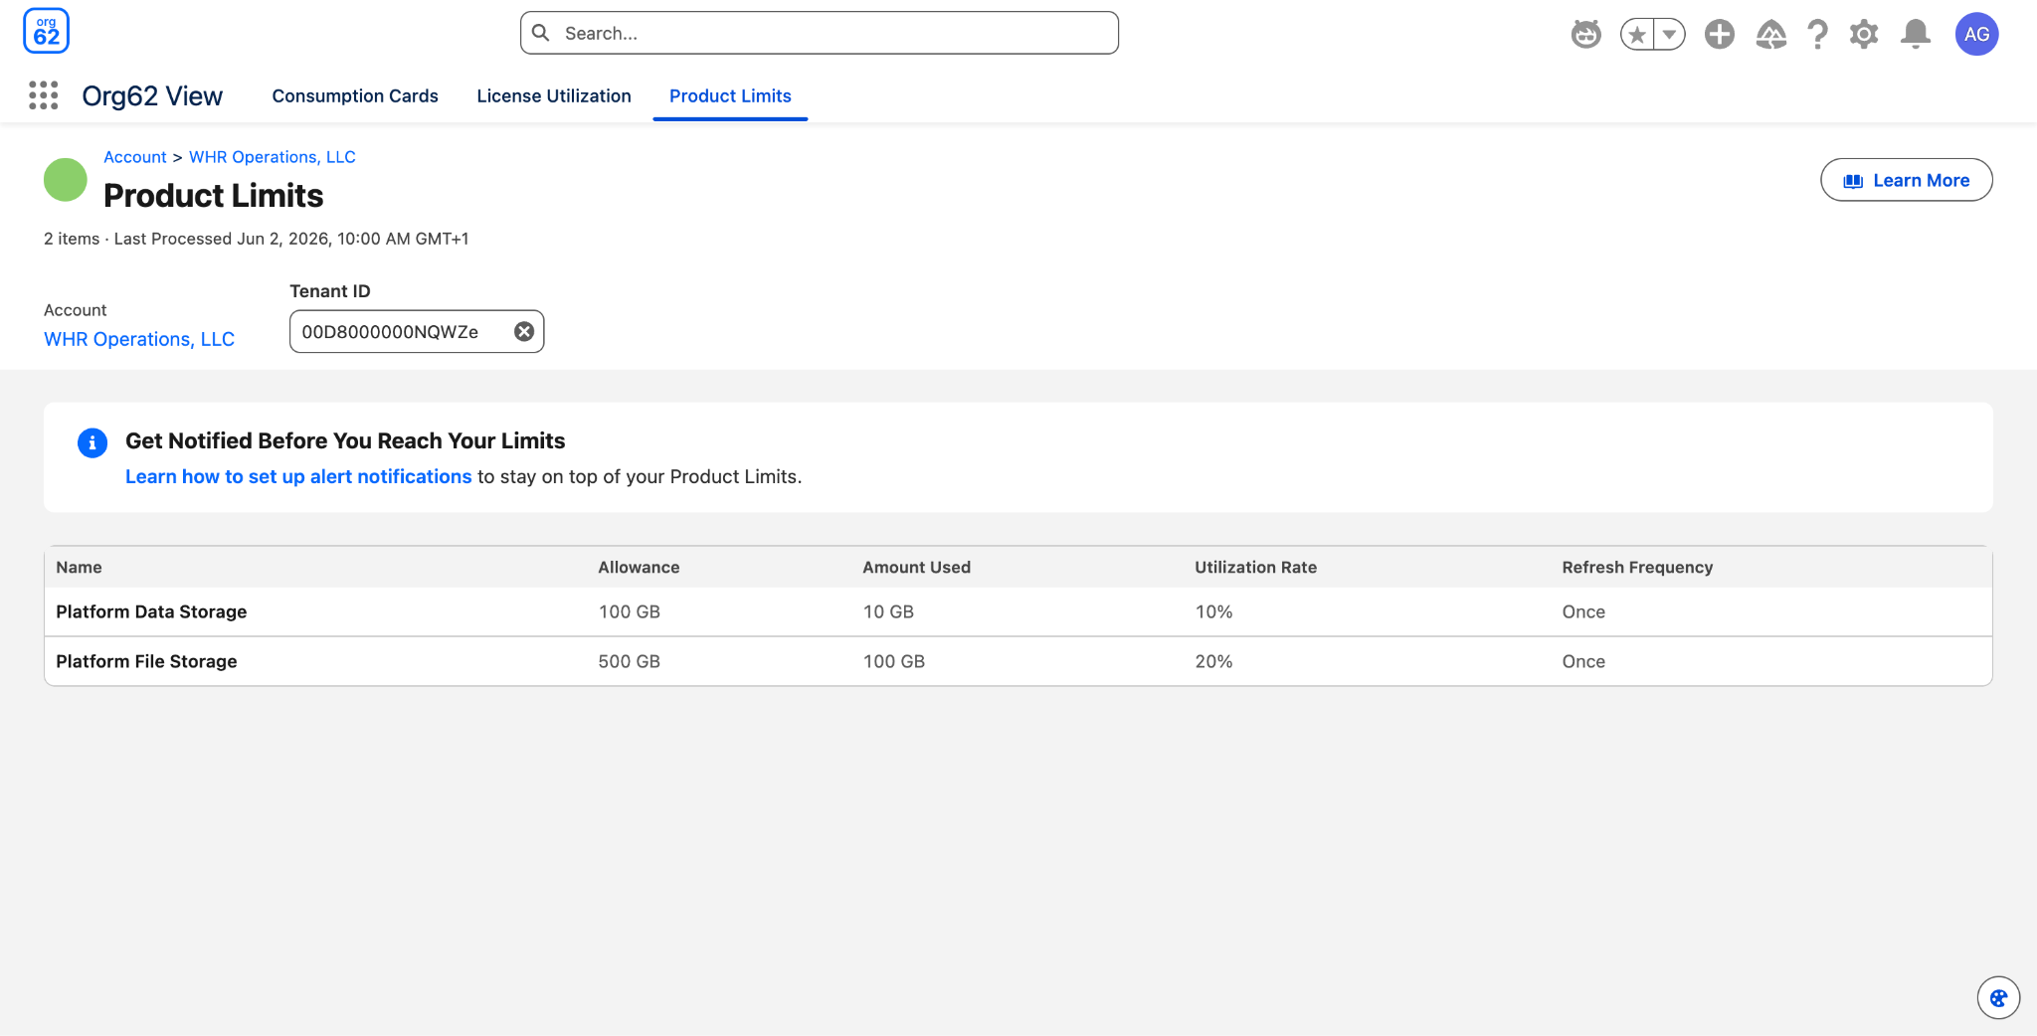Click the 20% utilization rate value
Image resolution: width=2037 pixels, height=1036 pixels.
click(x=1213, y=661)
